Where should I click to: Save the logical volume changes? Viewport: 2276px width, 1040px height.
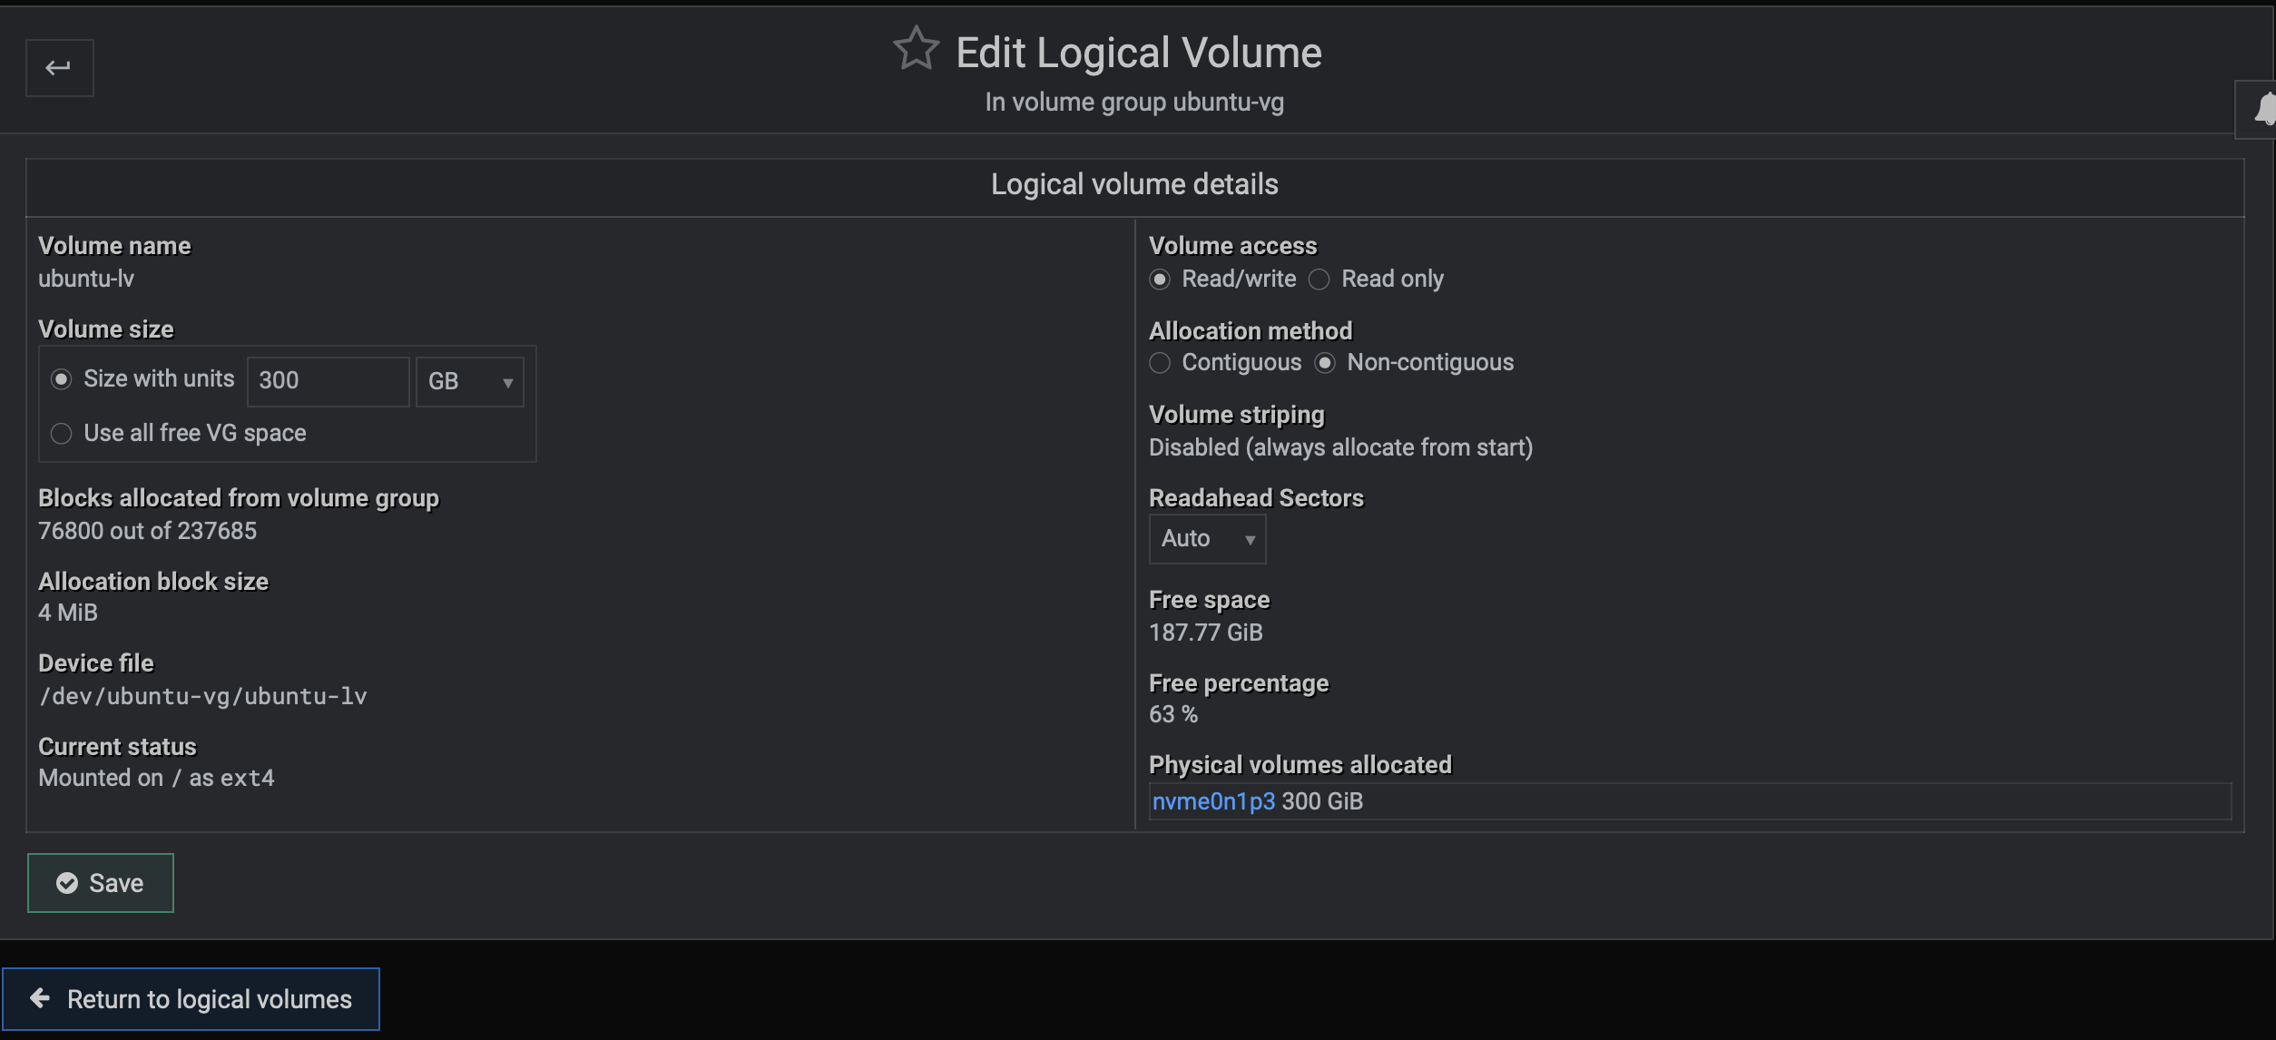pyautogui.click(x=101, y=883)
